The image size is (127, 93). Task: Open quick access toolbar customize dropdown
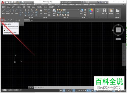pyautogui.click(x=33, y=2)
